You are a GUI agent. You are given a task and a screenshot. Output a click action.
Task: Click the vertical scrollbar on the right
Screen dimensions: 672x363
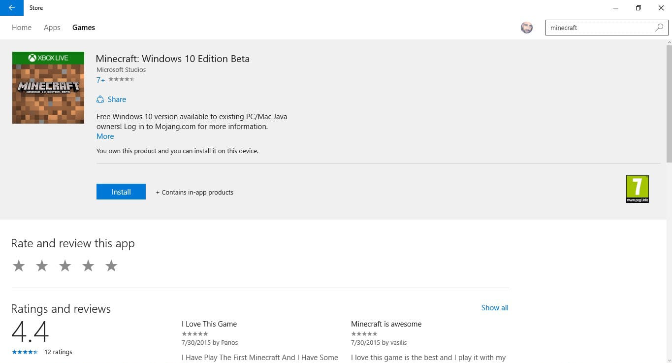tap(669, 103)
